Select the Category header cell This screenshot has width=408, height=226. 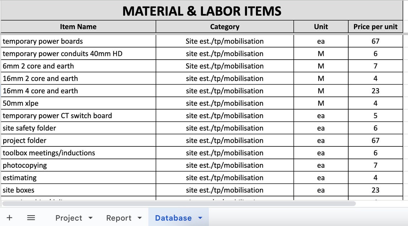(x=224, y=26)
